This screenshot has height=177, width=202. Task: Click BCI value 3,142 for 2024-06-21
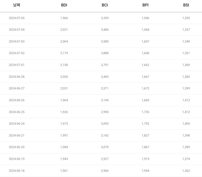105,135
